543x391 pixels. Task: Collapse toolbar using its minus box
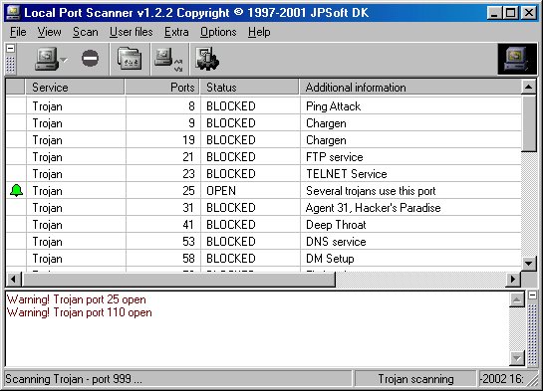click(10, 49)
